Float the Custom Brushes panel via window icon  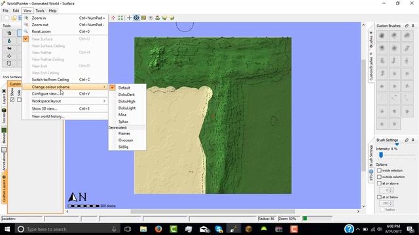[407, 26]
